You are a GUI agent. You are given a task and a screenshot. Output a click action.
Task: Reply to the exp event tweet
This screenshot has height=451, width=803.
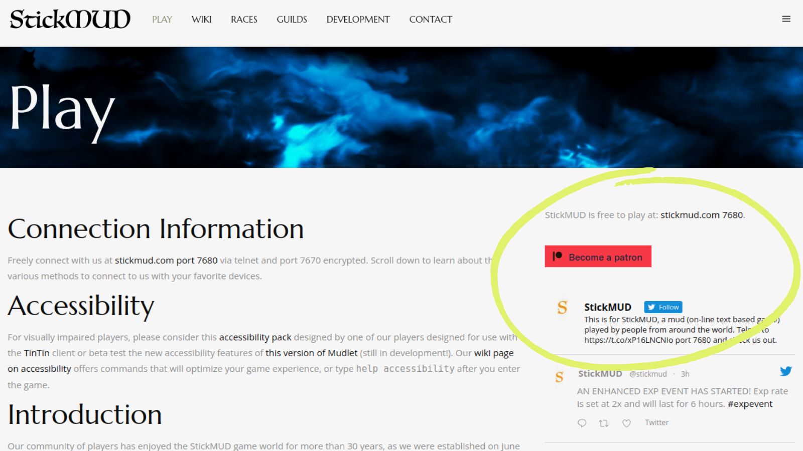582,423
